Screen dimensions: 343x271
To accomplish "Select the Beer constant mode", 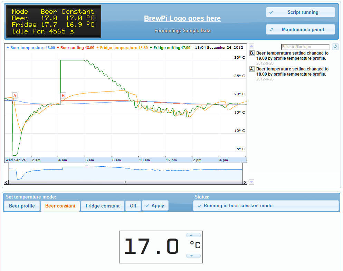I will (x=60, y=206).
